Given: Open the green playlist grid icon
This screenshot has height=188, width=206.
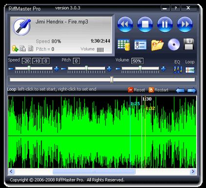Looking at the screenshot, I should [124, 44].
